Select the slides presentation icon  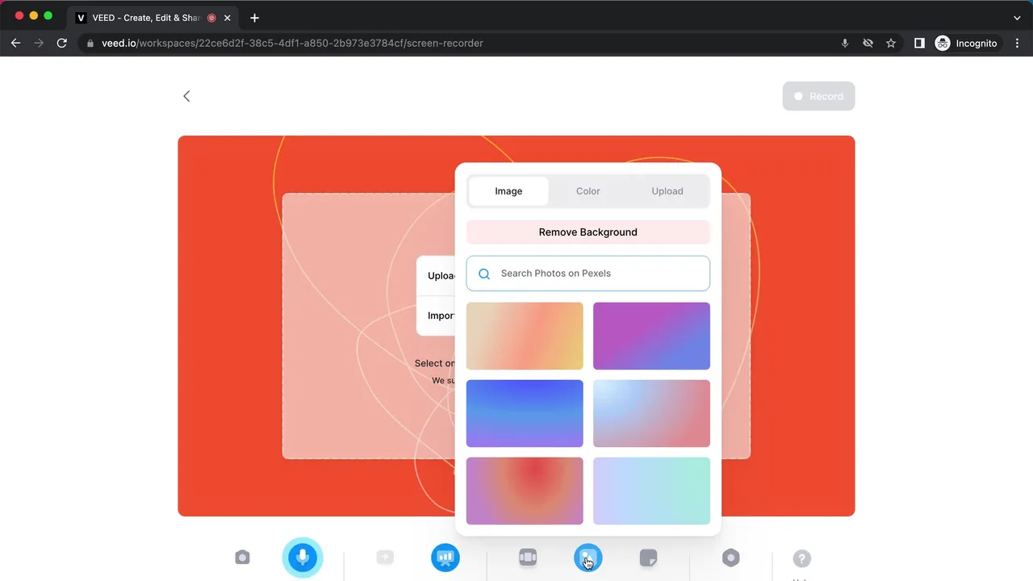click(445, 558)
